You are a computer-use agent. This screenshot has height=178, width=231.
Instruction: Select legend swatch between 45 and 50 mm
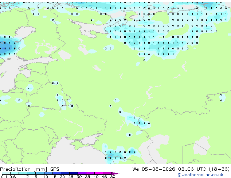107,173
